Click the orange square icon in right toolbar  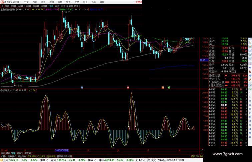tap(250, 46)
